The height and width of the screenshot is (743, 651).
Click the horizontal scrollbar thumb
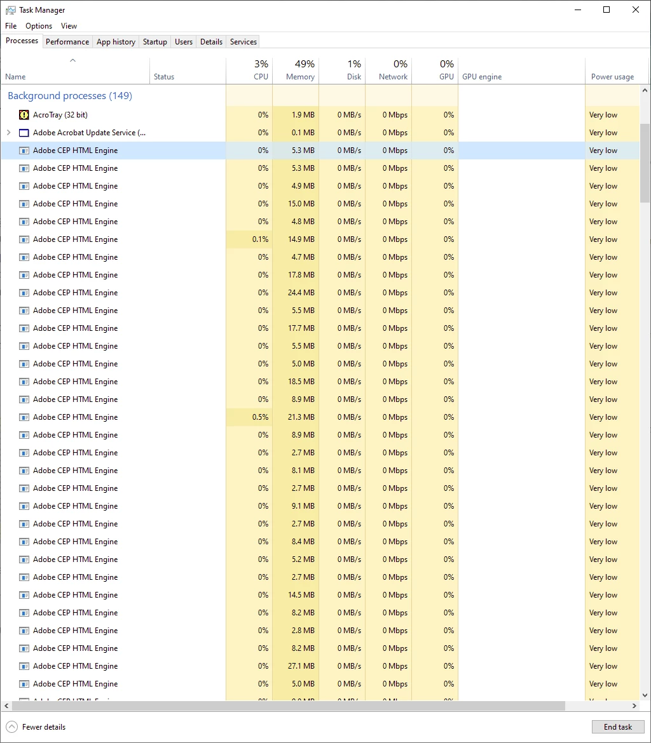pos(289,706)
